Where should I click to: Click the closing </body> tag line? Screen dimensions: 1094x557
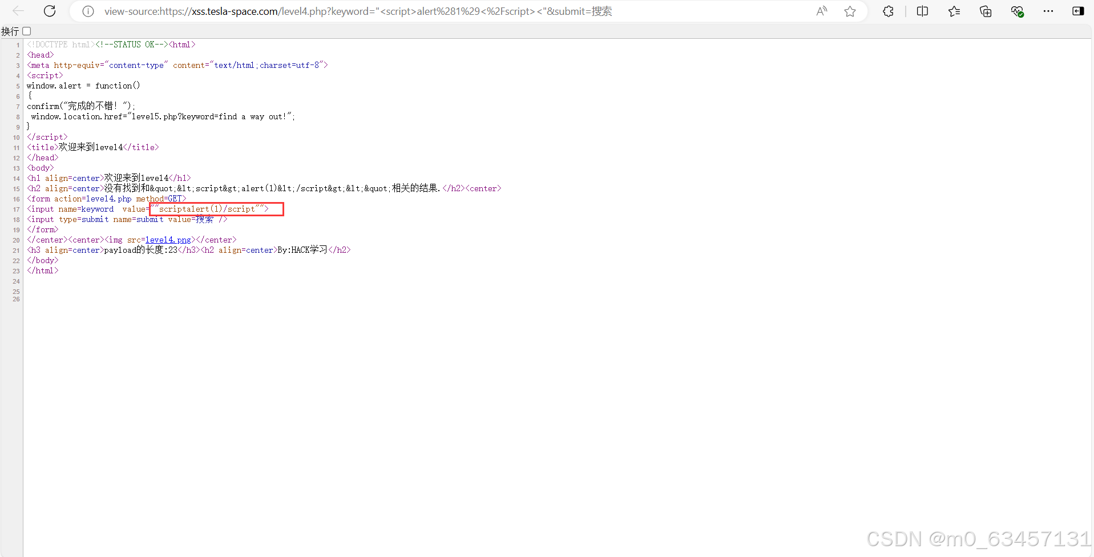(x=43, y=260)
